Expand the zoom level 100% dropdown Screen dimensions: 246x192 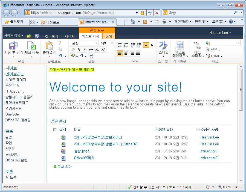(236, 187)
